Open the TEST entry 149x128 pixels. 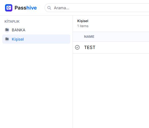[90, 47]
